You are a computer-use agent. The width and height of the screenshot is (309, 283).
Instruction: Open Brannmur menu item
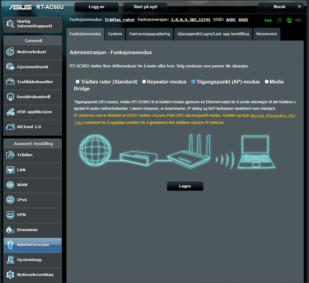[x=33, y=230]
